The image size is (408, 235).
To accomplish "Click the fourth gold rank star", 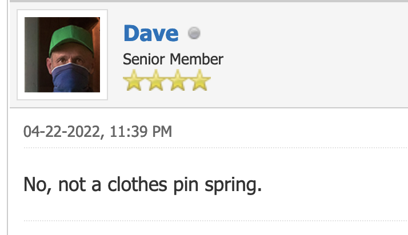I will click(x=199, y=81).
